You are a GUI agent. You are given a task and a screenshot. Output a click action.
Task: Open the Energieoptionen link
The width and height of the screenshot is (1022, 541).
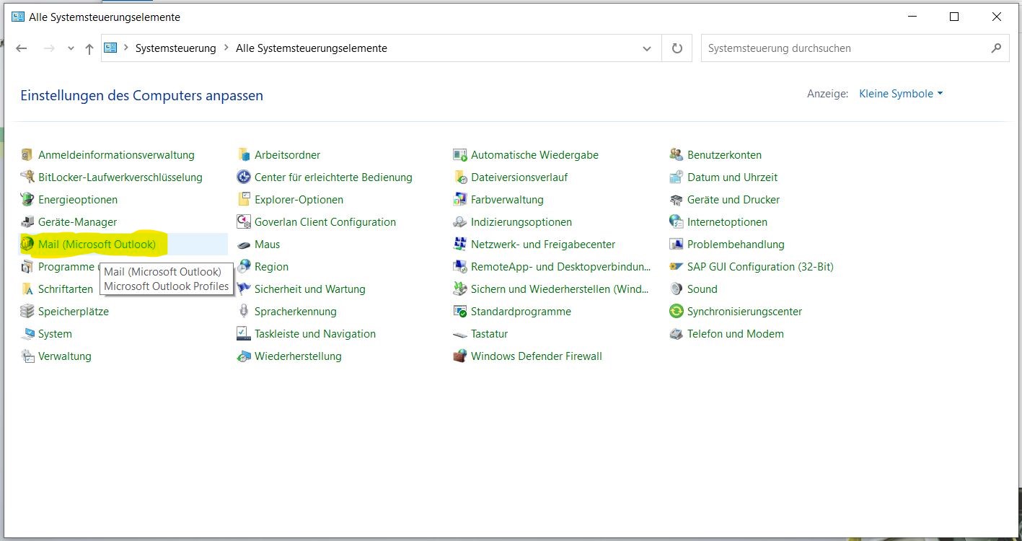coord(78,200)
